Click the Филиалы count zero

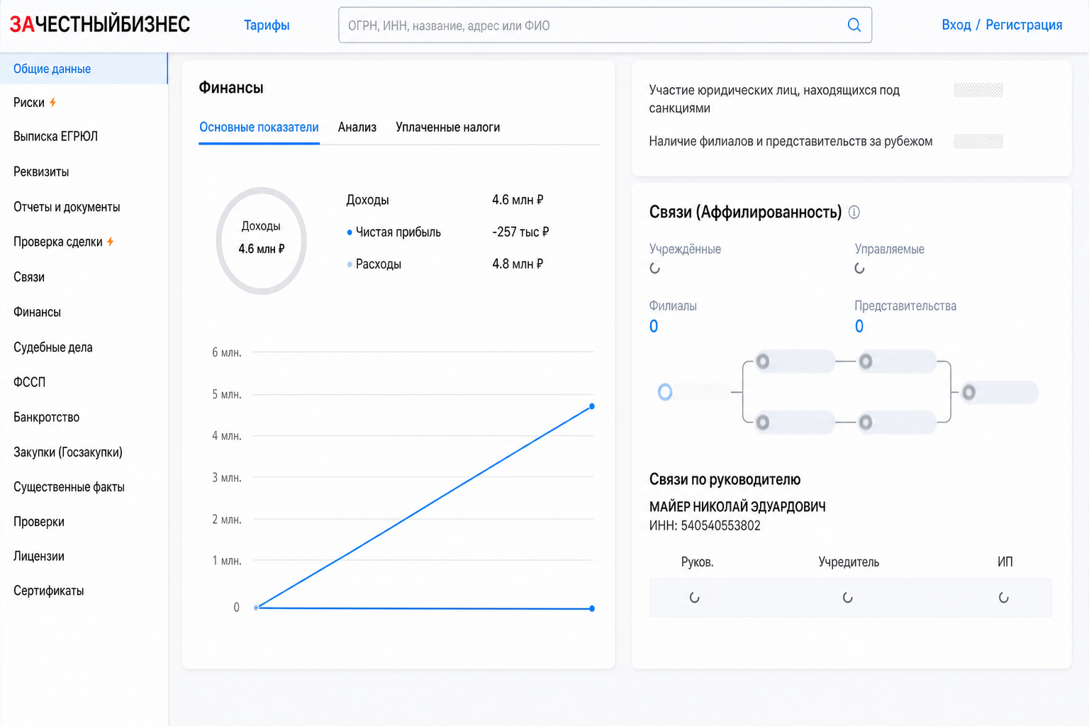point(654,326)
